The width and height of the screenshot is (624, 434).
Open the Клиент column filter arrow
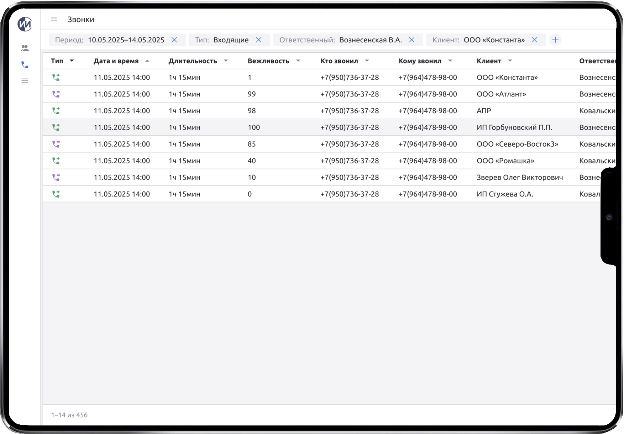[510, 61]
